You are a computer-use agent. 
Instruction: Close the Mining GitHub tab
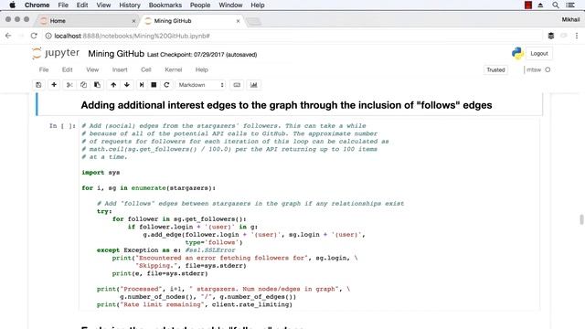[x=238, y=21]
